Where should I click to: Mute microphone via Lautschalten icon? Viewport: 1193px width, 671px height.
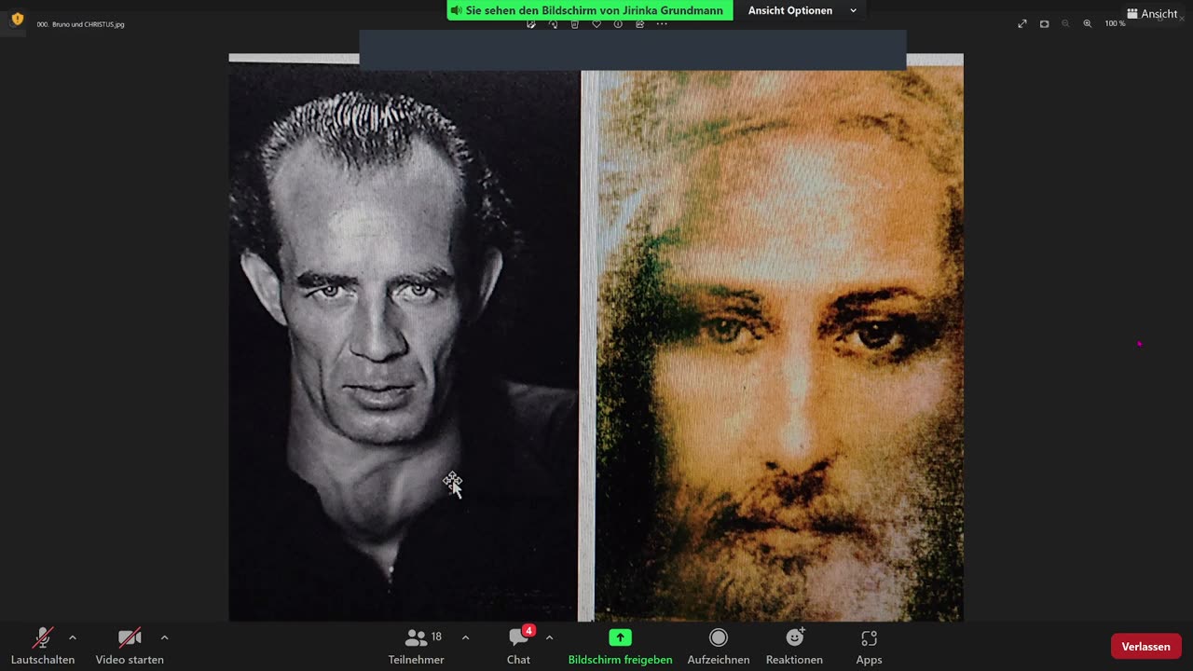(x=43, y=638)
